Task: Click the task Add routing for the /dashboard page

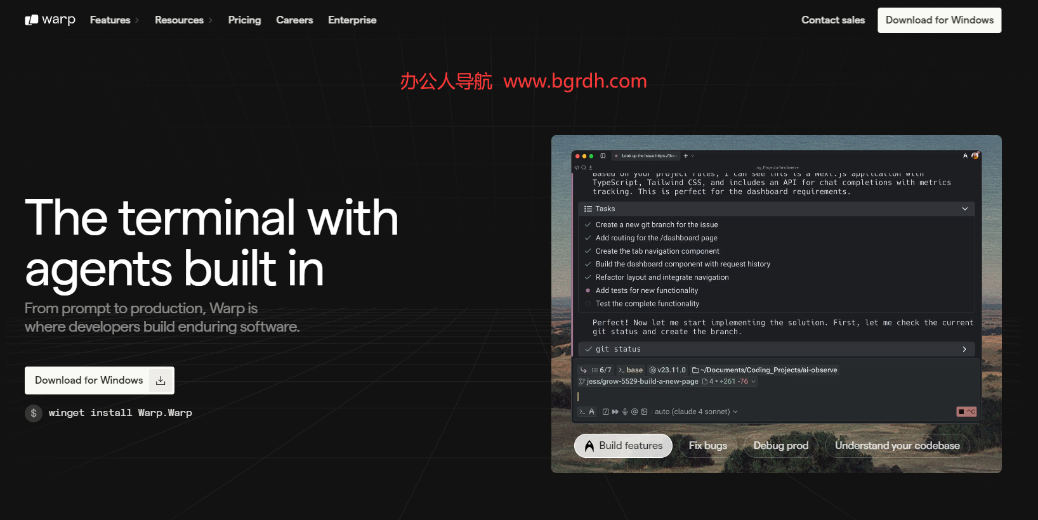Action: [657, 238]
